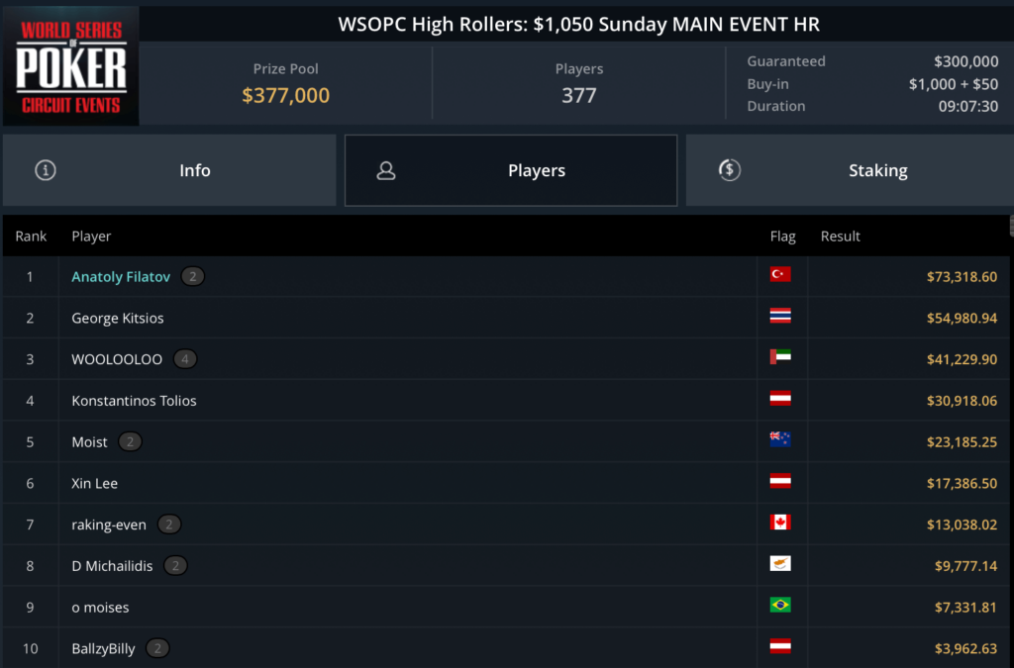Select the Players tab
Screen dimensions: 1014x668
511,170
